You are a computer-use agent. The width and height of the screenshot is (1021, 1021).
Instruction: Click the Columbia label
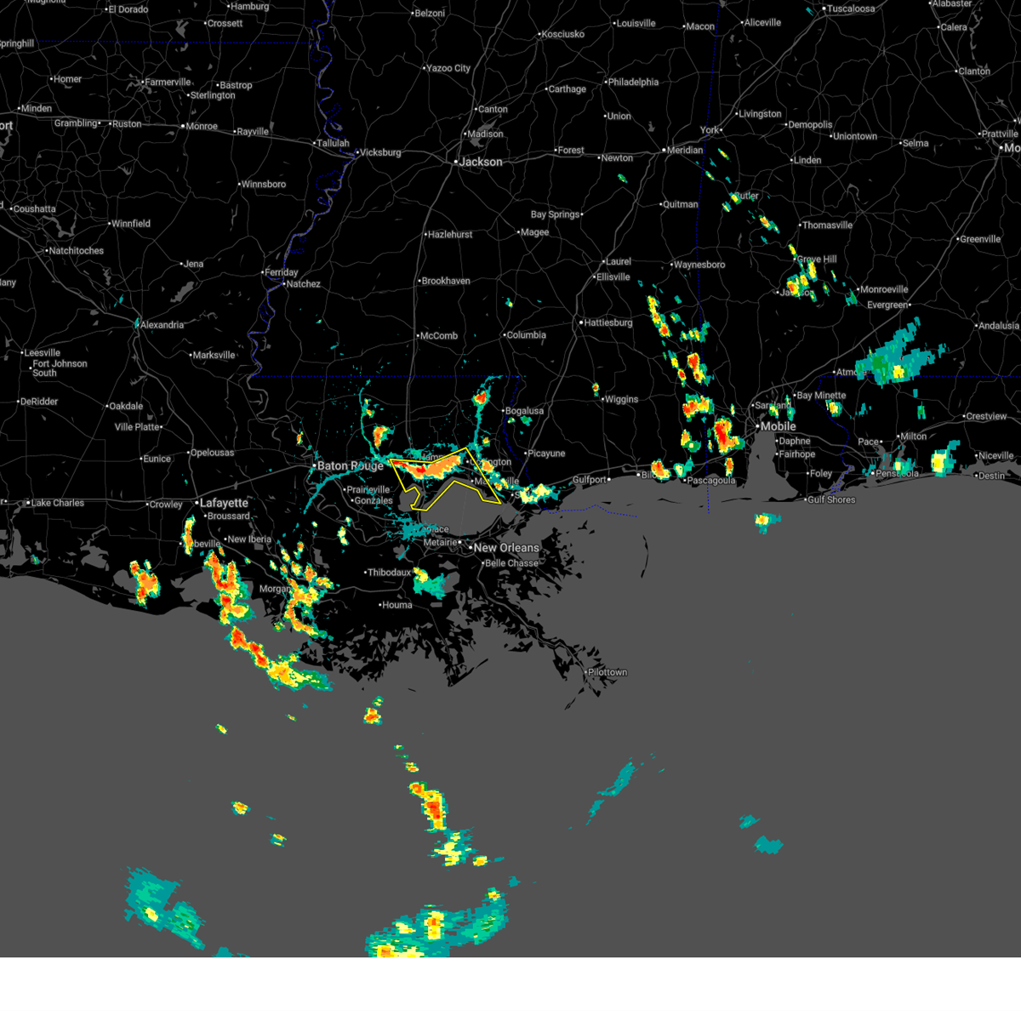[526, 335]
